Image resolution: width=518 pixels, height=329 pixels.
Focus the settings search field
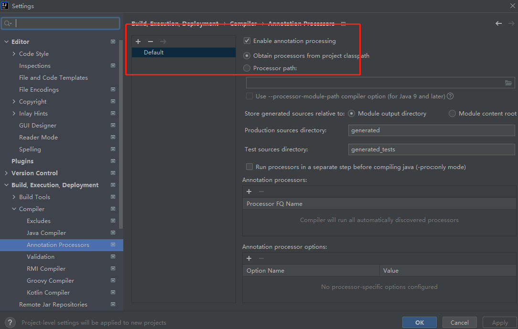[61, 23]
